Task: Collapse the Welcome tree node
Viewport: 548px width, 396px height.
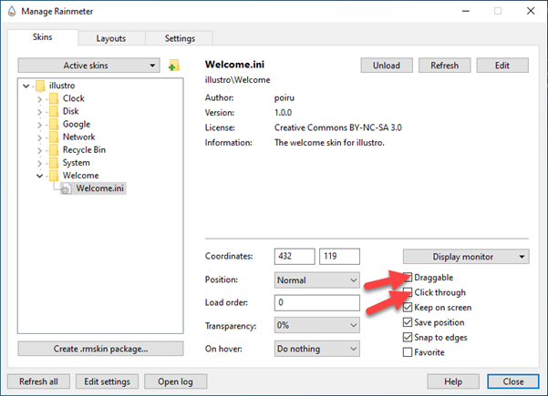Action: click(39, 176)
